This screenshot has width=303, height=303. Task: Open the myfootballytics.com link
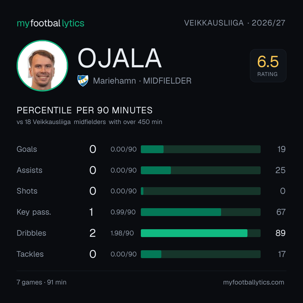click(x=254, y=282)
